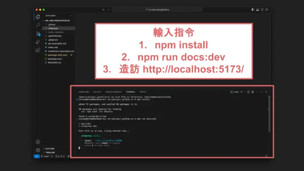Maximize panel with chevron up icon

262,92
